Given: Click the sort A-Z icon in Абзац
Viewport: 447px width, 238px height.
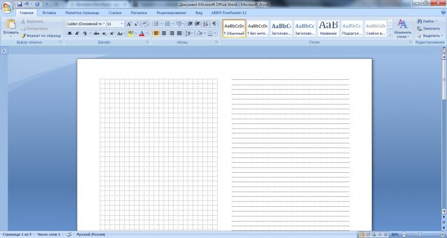Looking at the screenshot, I should pos(205,24).
